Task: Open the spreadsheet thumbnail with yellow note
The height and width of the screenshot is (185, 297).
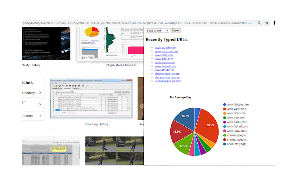Action: click(51, 151)
